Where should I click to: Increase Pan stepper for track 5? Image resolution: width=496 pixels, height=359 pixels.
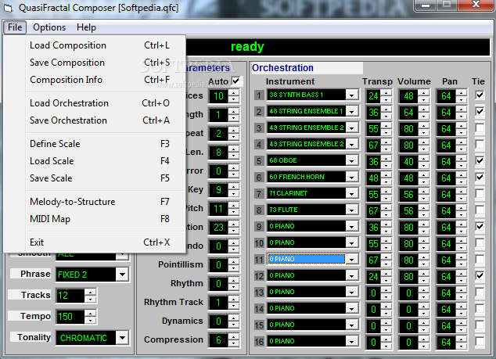point(461,159)
